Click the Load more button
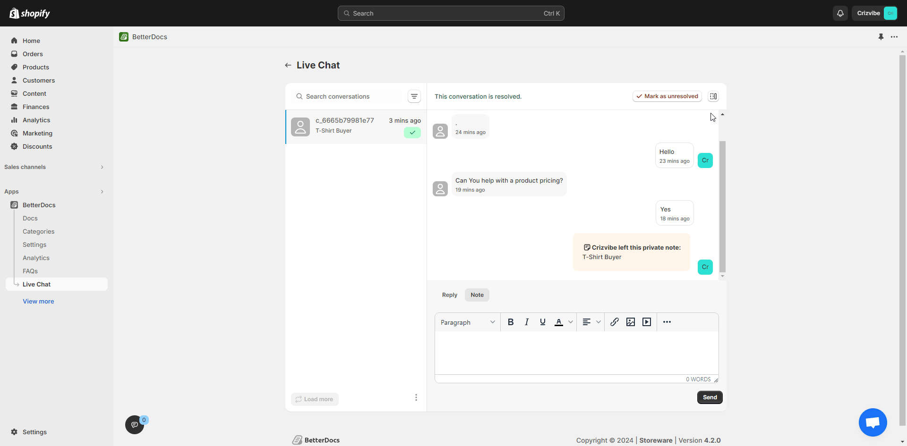 pyautogui.click(x=315, y=399)
